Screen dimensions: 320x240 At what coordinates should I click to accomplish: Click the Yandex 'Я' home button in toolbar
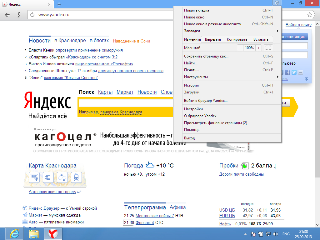coord(19,15)
